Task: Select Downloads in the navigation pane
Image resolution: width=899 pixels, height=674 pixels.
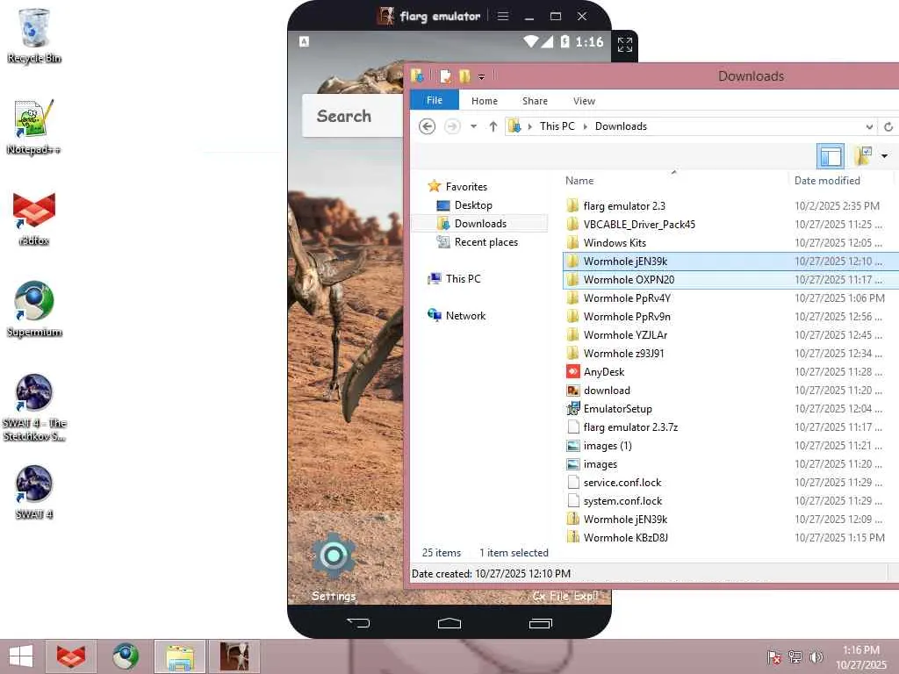Action: [480, 224]
